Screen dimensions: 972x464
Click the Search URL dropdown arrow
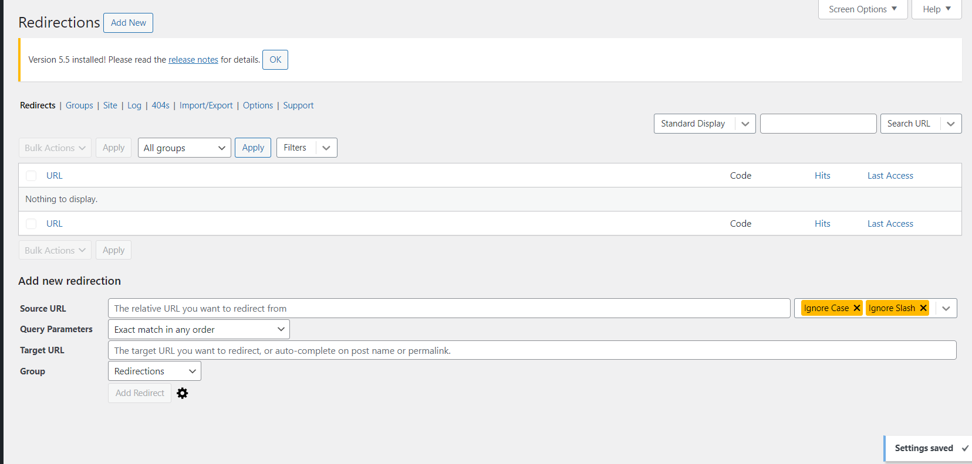[x=950, y=124]
